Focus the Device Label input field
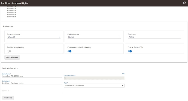This screenshot has width=188, height=101. pos(32,83)
